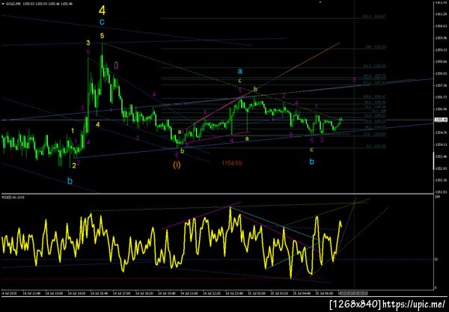The width and height of the screenshot is (449, 312).
Task: Select the yellow '5' label at the price peak
Action: click(103, 36)
